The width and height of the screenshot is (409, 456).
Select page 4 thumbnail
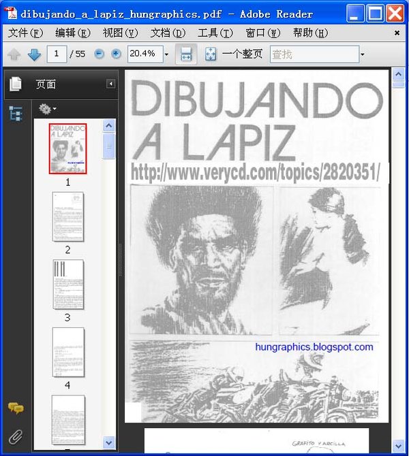point(68,352)
